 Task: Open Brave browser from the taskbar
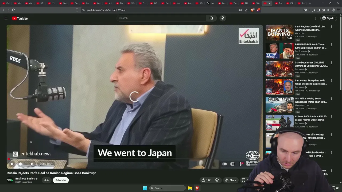(197, 188)
